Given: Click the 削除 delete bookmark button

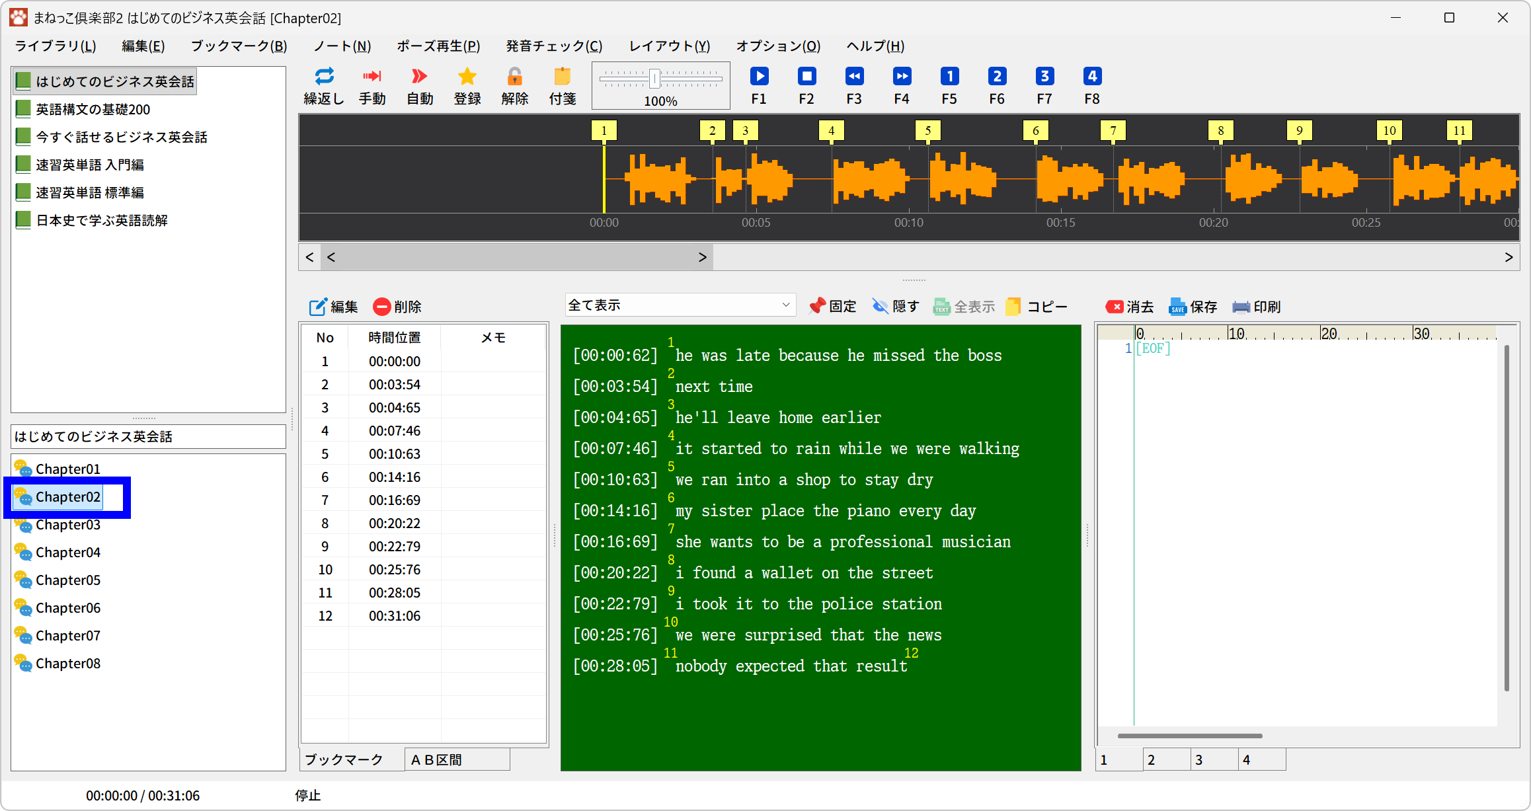Looking at the screenshot, I should point(397,307).
